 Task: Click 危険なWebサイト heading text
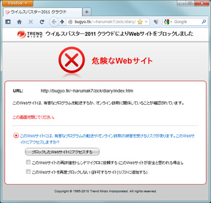[122, 61]
